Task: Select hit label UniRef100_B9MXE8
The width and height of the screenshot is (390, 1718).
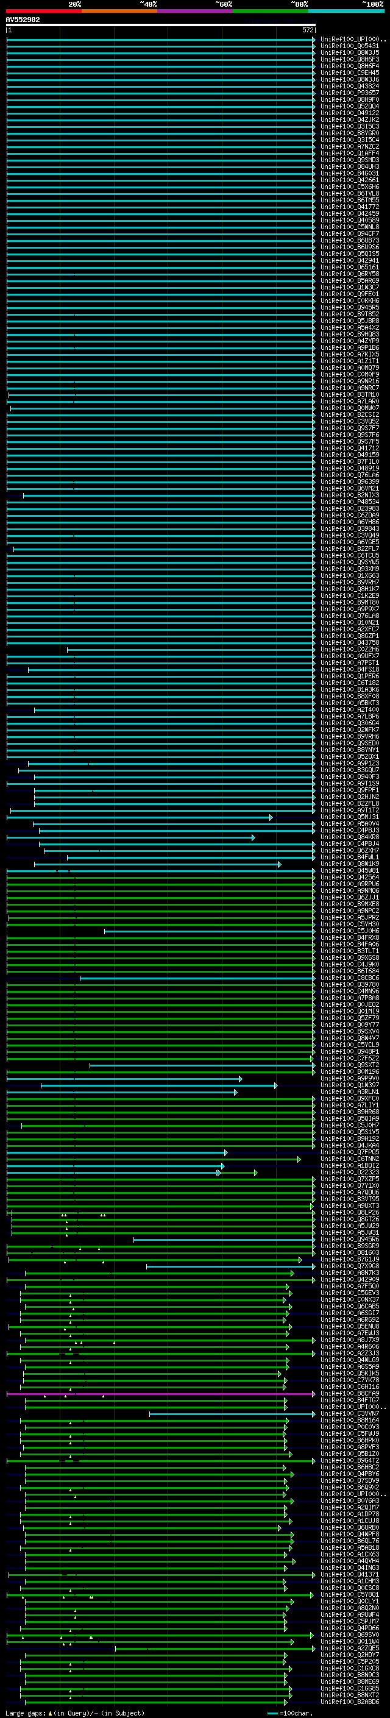Action: coord(350,904)
